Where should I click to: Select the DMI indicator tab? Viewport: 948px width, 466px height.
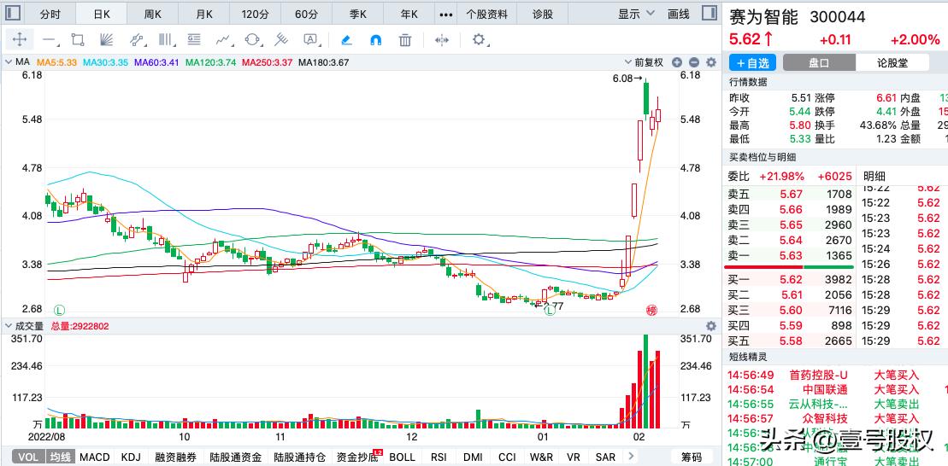pyautogui.click(x=473, y=457)
